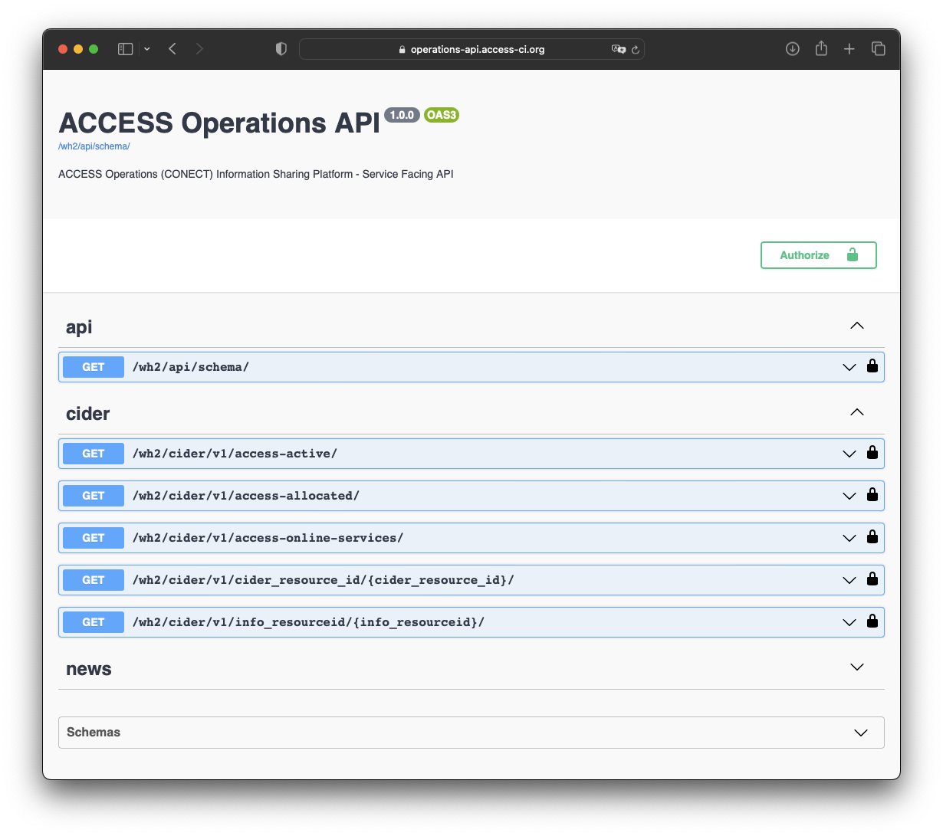
Task: Expand cider_resource_id operation chevron
Action: [849, 580]
